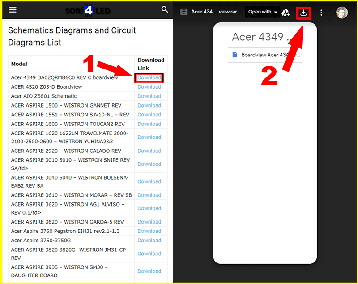Download ACER ASPIRE 3935 Wistron SM30 daughter board
The height and width of the screenshot is (284, 358).
tap(149, 271)
